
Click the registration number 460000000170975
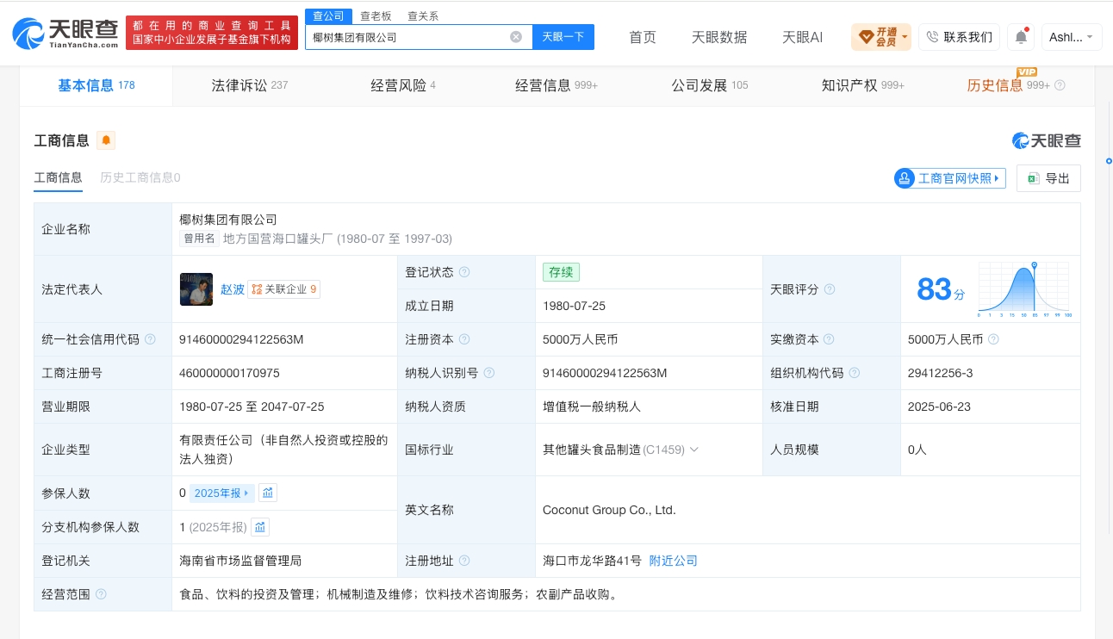[230, 373]
